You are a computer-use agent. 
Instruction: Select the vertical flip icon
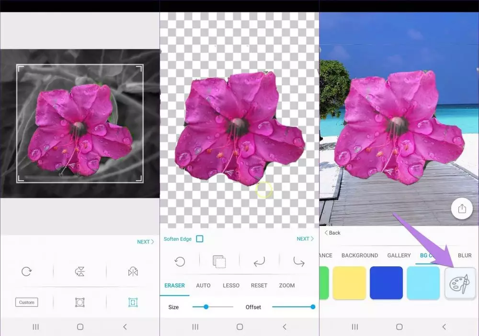80,271
